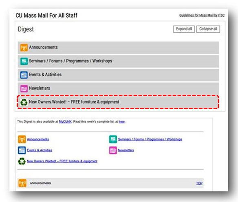
Task: Open the MyCUHK link
Action: point(65,122)
